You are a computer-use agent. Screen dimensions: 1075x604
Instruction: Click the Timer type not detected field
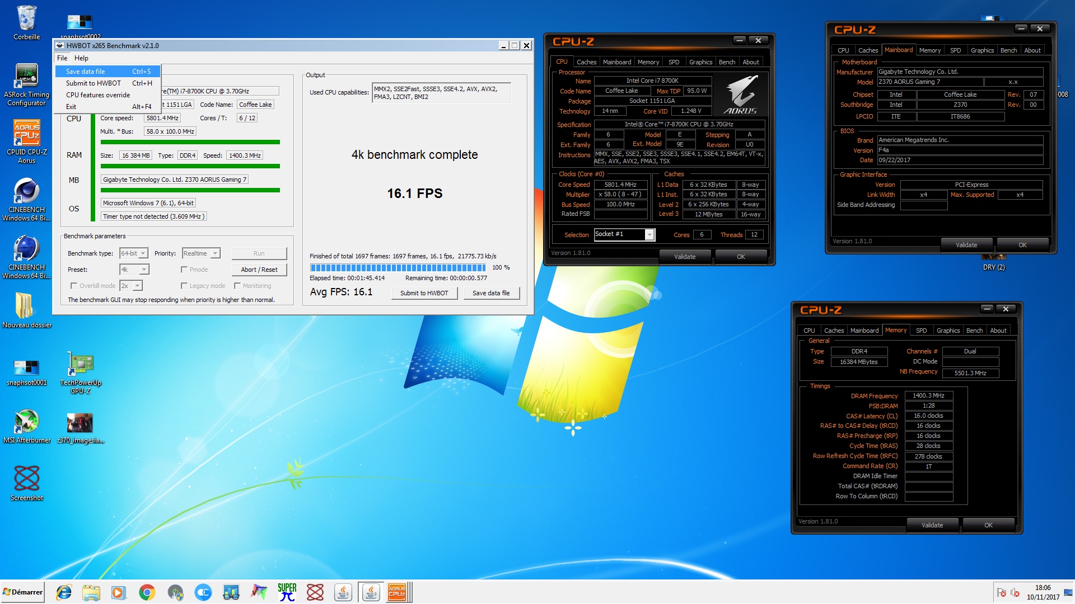pyautogui.click(x=153, y=216)
